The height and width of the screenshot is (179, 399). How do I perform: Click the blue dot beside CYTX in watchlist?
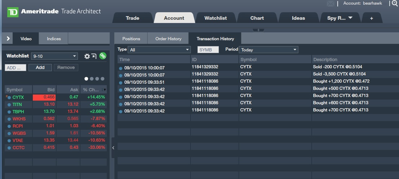click(9, 97)
